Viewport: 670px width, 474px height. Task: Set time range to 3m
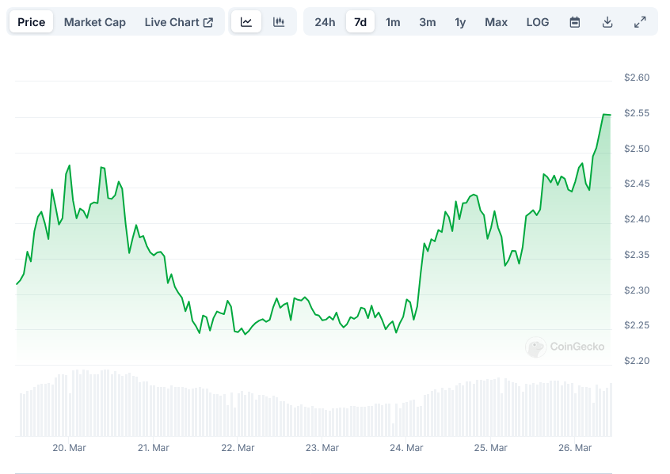428,22
